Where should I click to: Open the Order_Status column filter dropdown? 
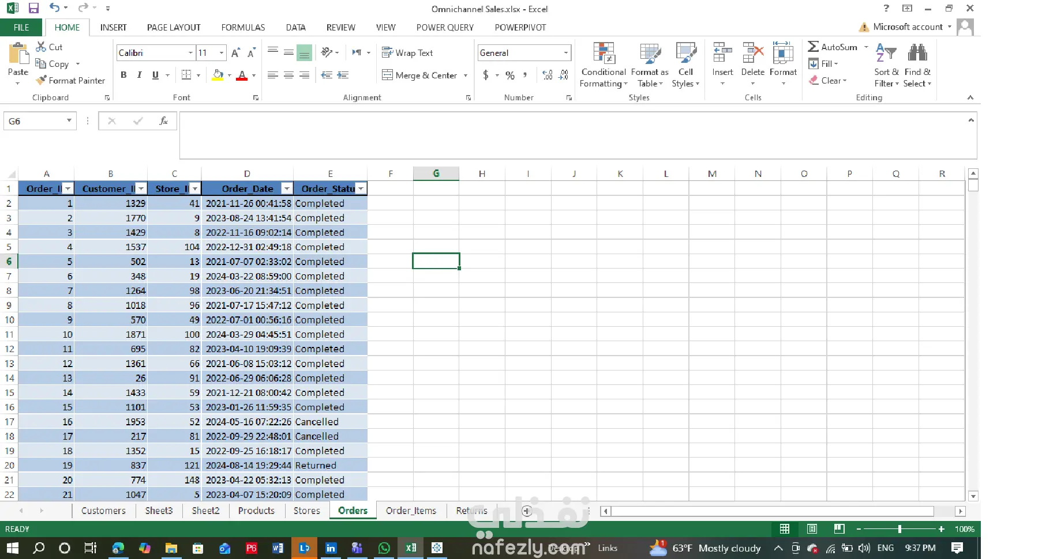pos(361,189)
